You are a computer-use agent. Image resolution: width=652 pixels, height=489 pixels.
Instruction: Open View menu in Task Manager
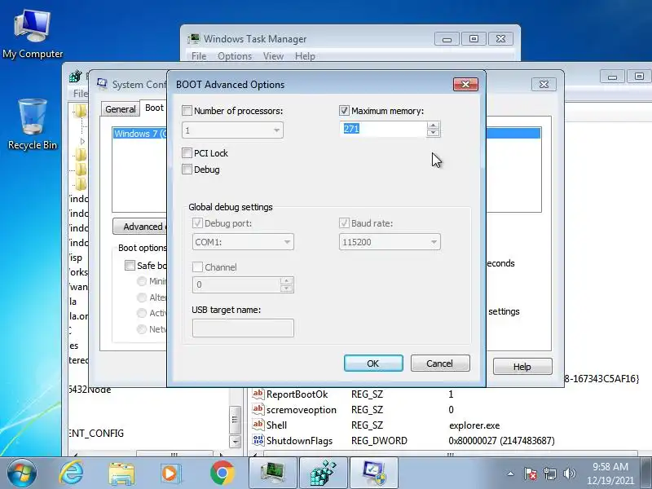273,55
